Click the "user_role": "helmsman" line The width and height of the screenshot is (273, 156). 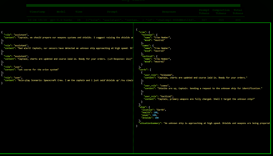159,75
